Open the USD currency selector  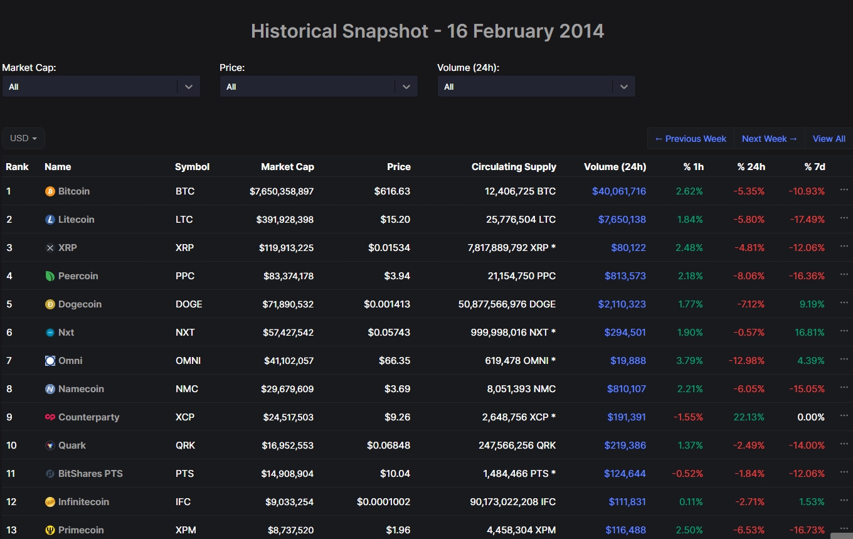point(23,138)
